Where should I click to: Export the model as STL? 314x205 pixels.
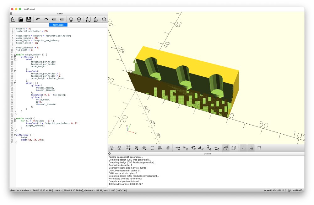click(88, 19)
